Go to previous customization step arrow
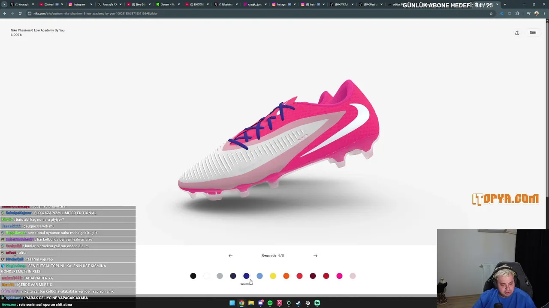The width and height of the screenshot is (549, 308). coord(230,256)
